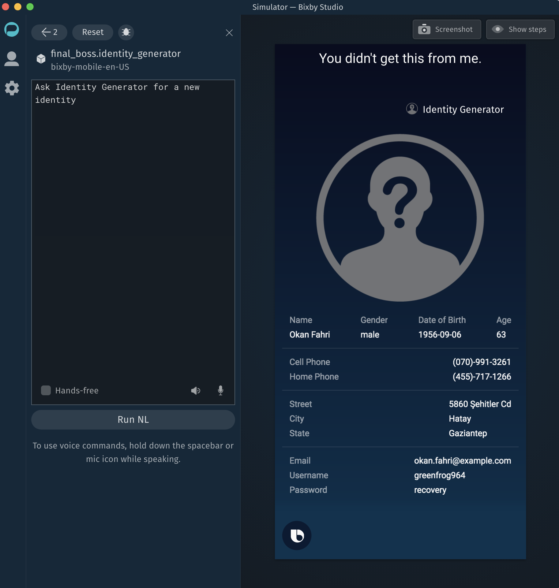Click the camera icon in Screenshot button
Viewport: 559px width, 588px height.
424,29
